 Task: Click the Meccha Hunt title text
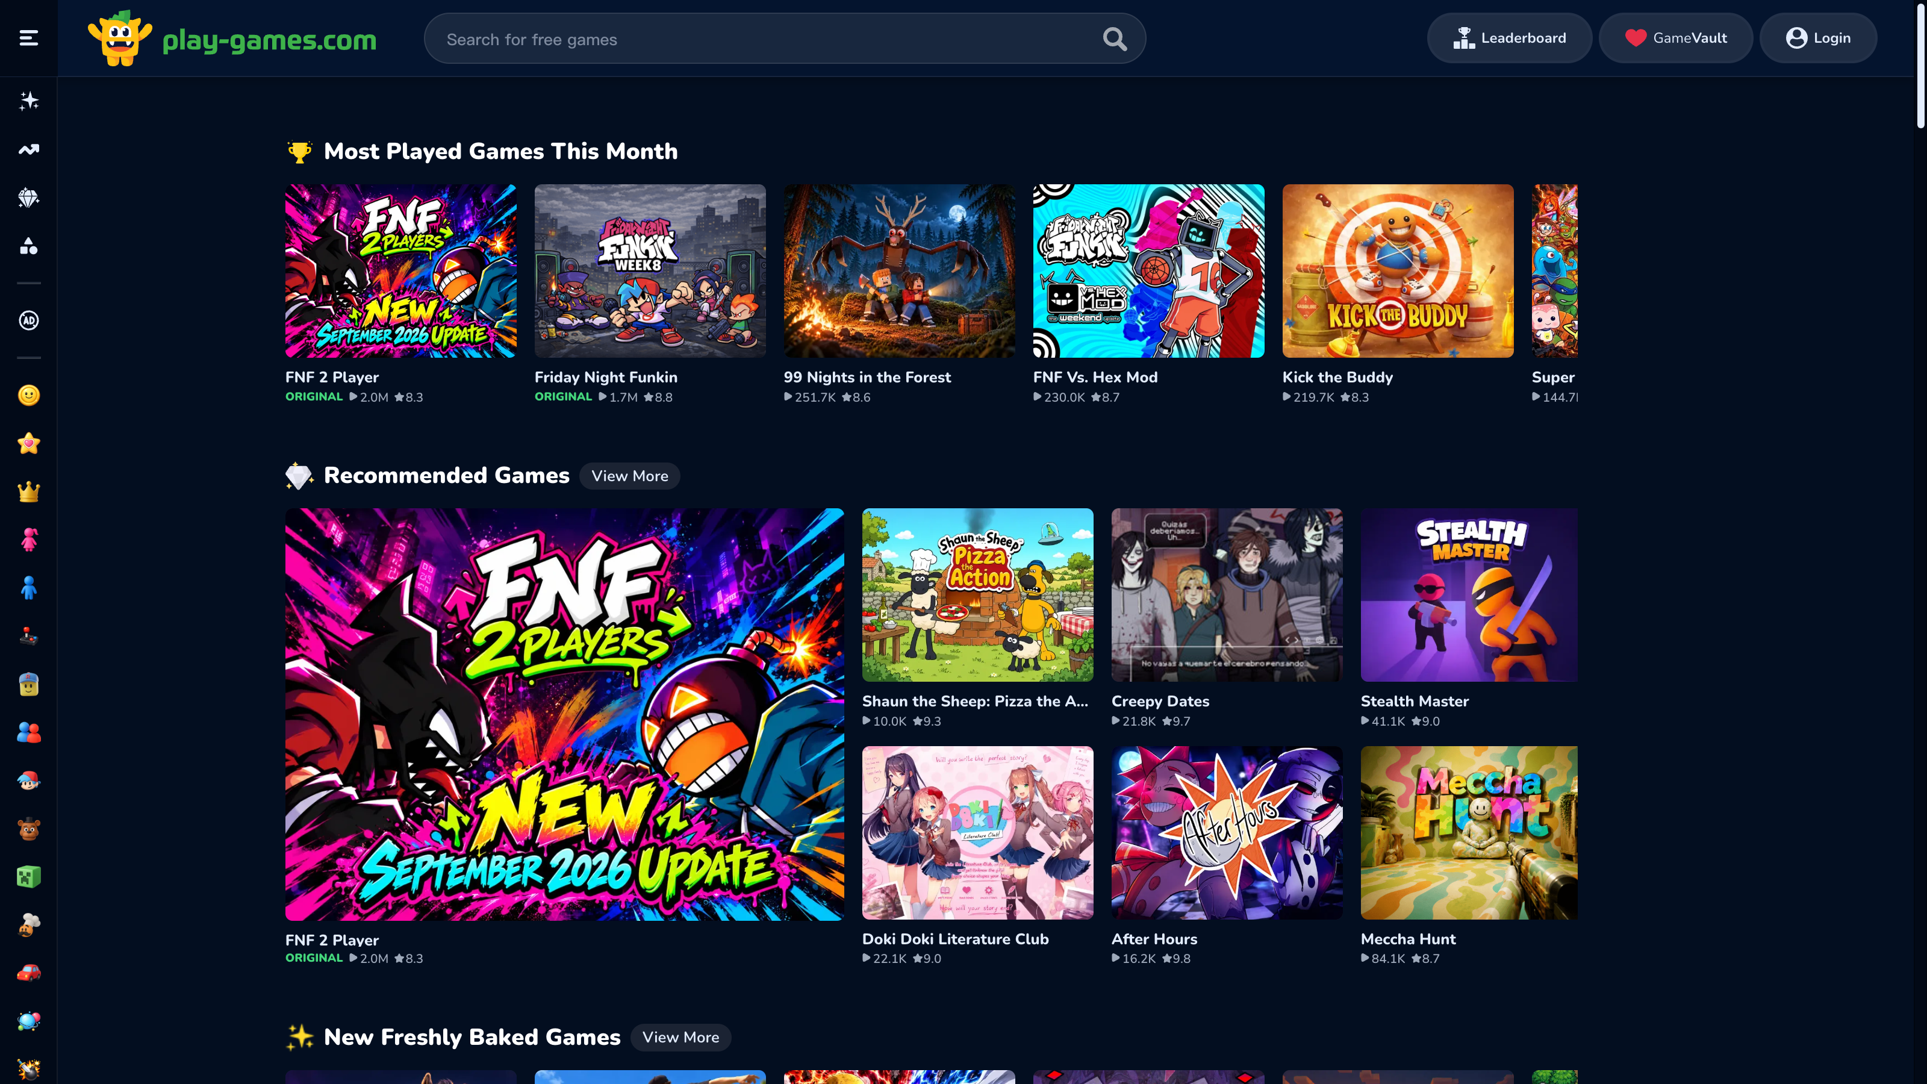click(1408, 939)
